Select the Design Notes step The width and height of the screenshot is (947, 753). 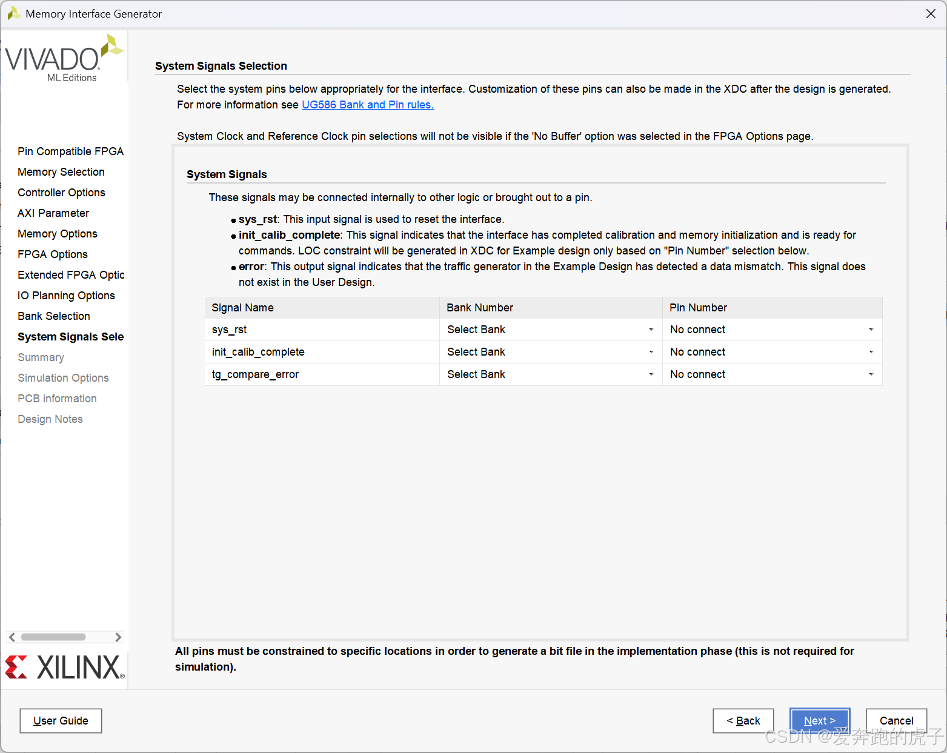pyautogui.click(x=50, y=419)
